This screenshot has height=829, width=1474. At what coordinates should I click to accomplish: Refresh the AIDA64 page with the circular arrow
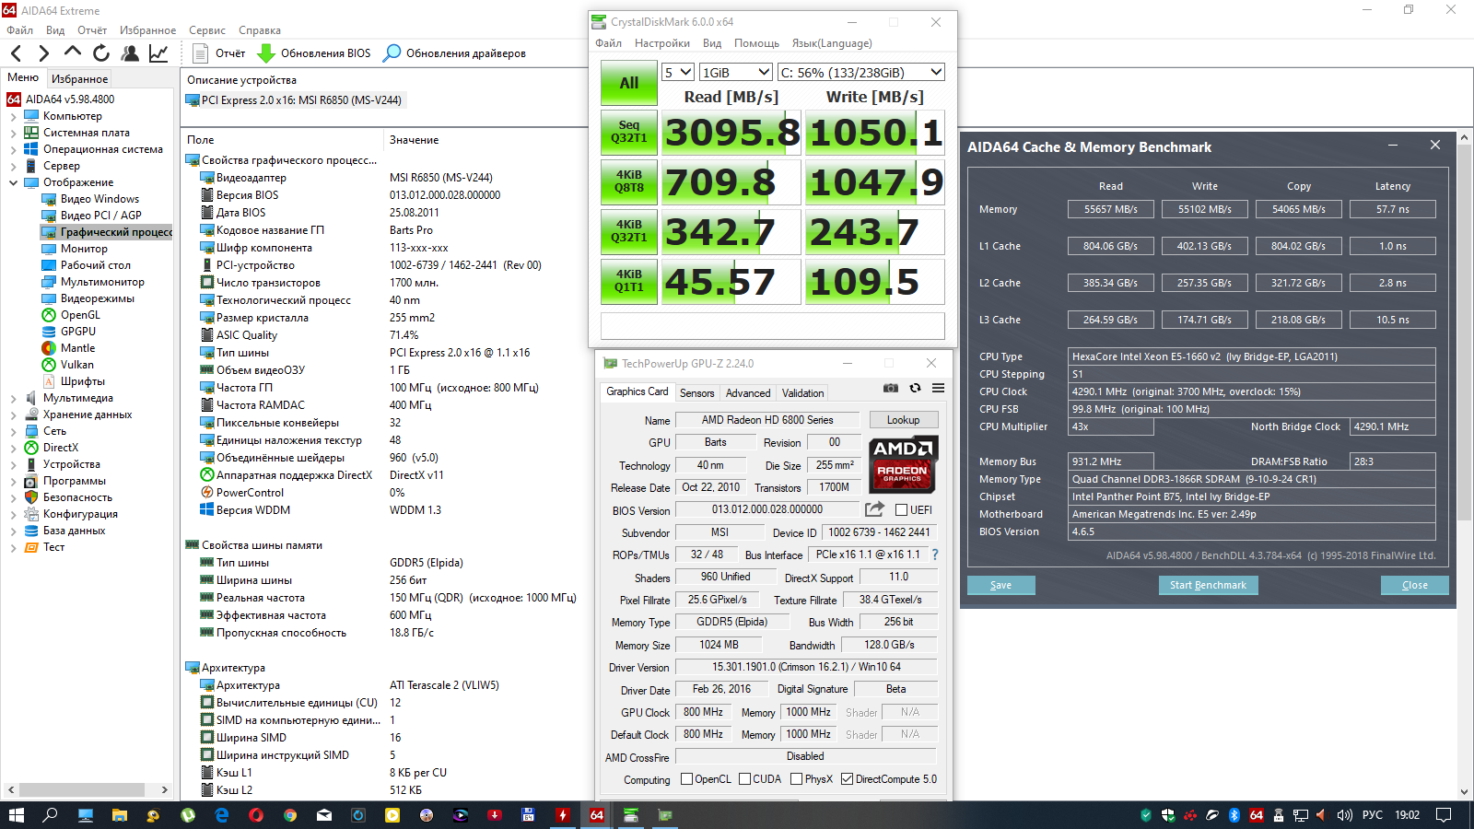100,53
